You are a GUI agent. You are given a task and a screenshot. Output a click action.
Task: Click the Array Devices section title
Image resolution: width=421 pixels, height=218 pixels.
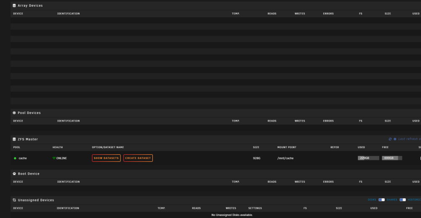(30, 5)
